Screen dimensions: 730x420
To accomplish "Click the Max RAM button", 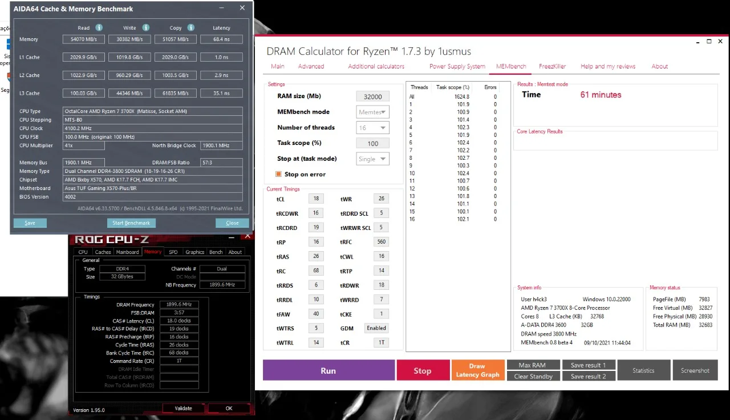I will click(532, 365).
